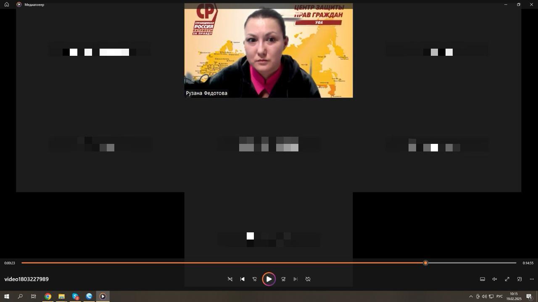The image size is (538, 302).
Task: Switch the video to full screen
Action: click(x=507, y=279)
